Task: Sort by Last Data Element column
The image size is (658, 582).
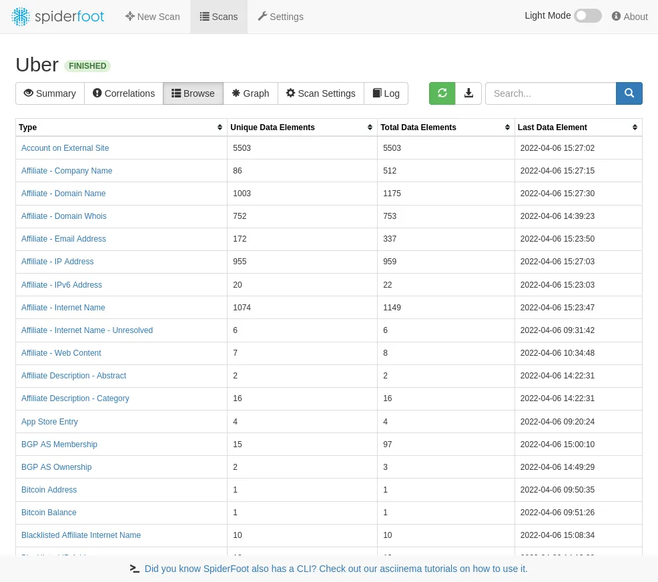Action: (x=635, y=127)
